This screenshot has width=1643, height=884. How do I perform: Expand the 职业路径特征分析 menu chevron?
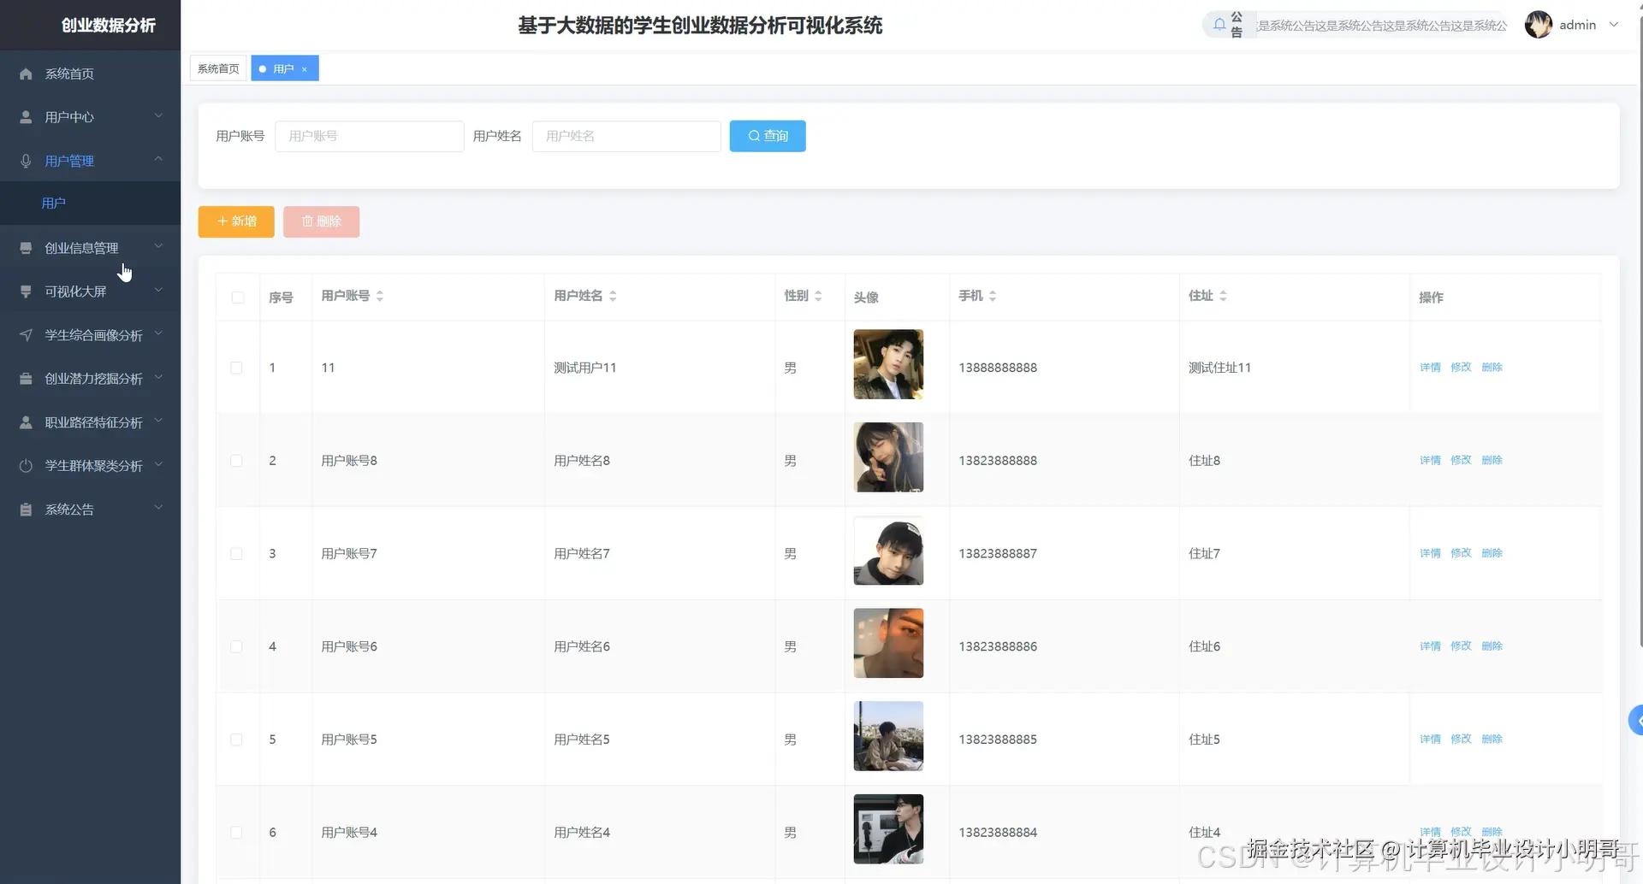point(158,421)
